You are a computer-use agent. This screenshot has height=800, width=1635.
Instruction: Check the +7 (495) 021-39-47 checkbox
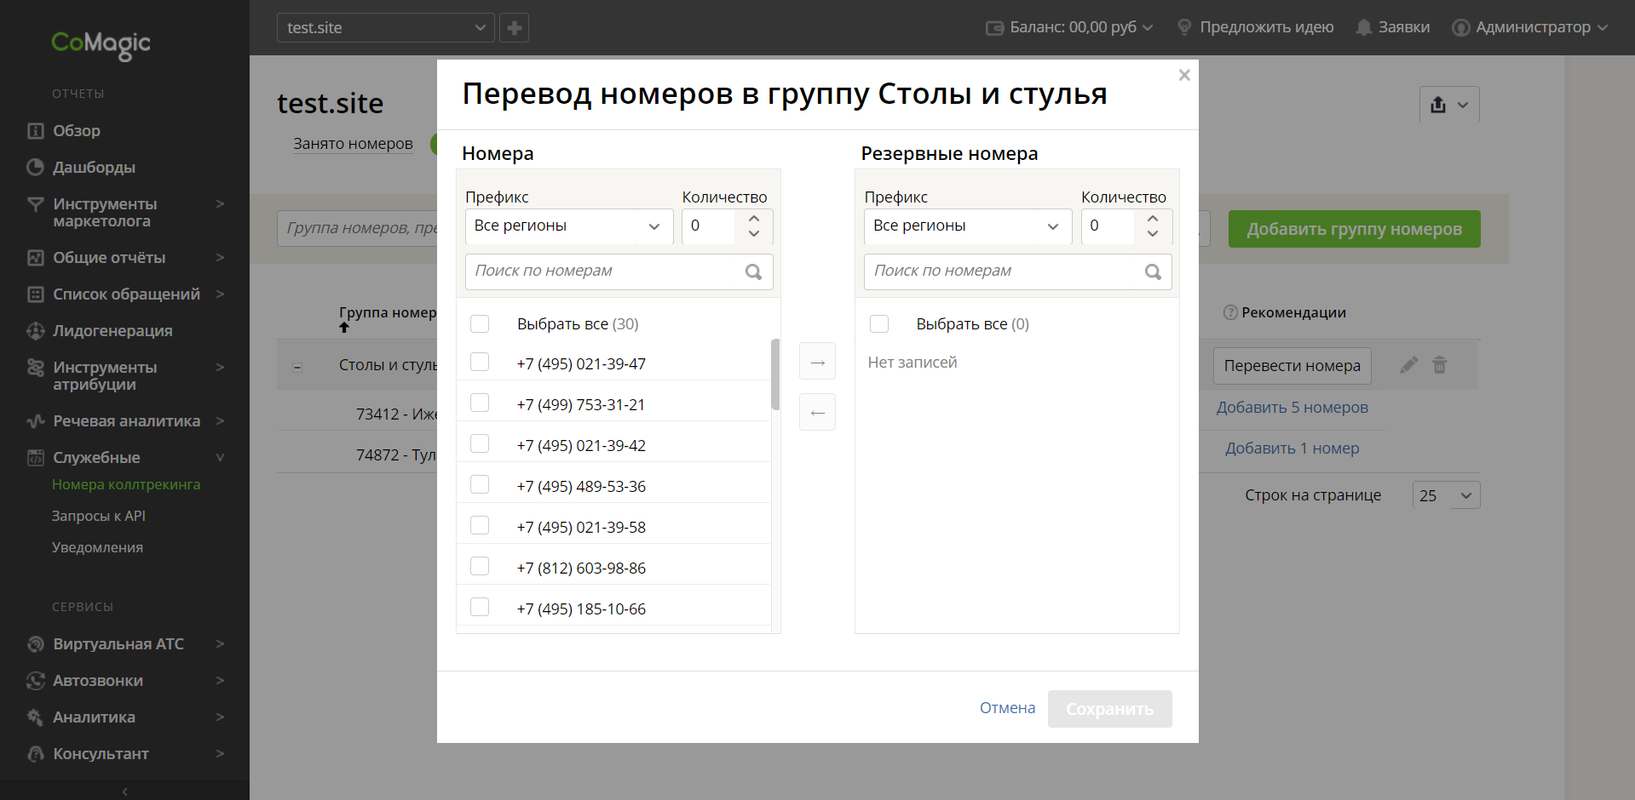coord(480,363)
